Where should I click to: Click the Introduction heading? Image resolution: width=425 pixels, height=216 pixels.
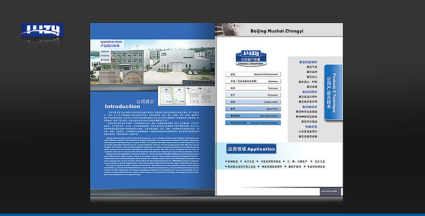122,106
